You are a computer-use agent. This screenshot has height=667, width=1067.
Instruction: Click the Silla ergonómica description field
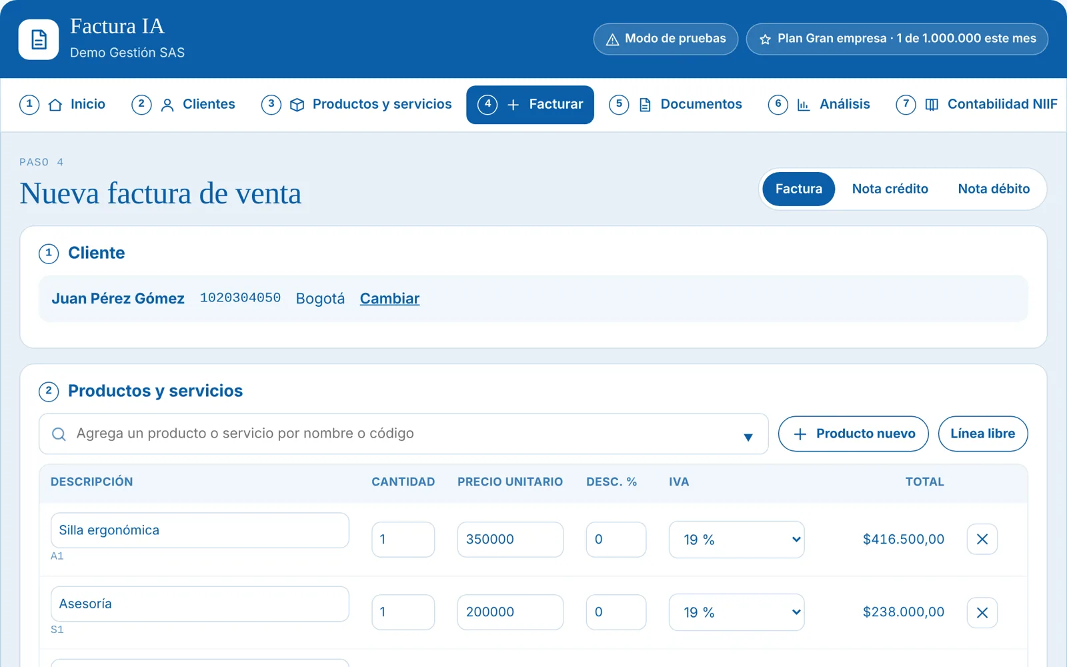pos(199,530)
